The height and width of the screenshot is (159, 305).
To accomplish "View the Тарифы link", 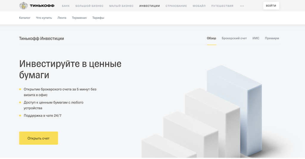I will pyautogui.click(x=98, y=18).
